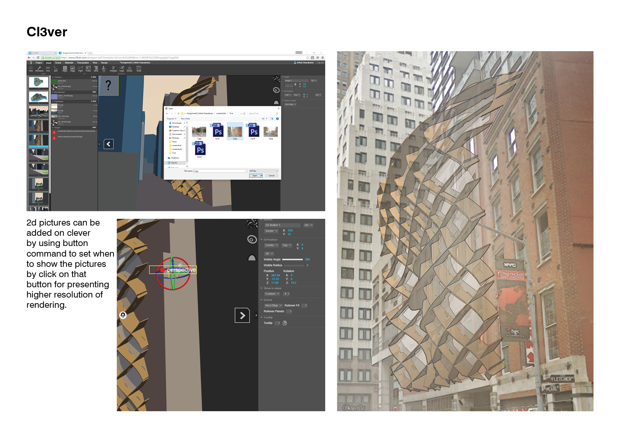Adjust the Visible Angle slider
This screenshot has height=438, width=620.
(293, 259)
